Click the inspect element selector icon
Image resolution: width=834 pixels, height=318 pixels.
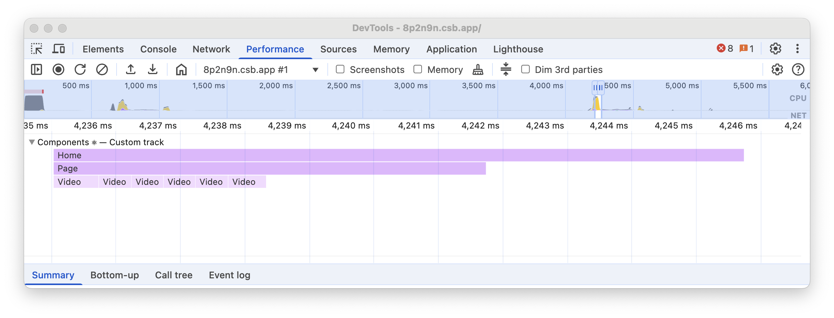[x=36, y=49]
